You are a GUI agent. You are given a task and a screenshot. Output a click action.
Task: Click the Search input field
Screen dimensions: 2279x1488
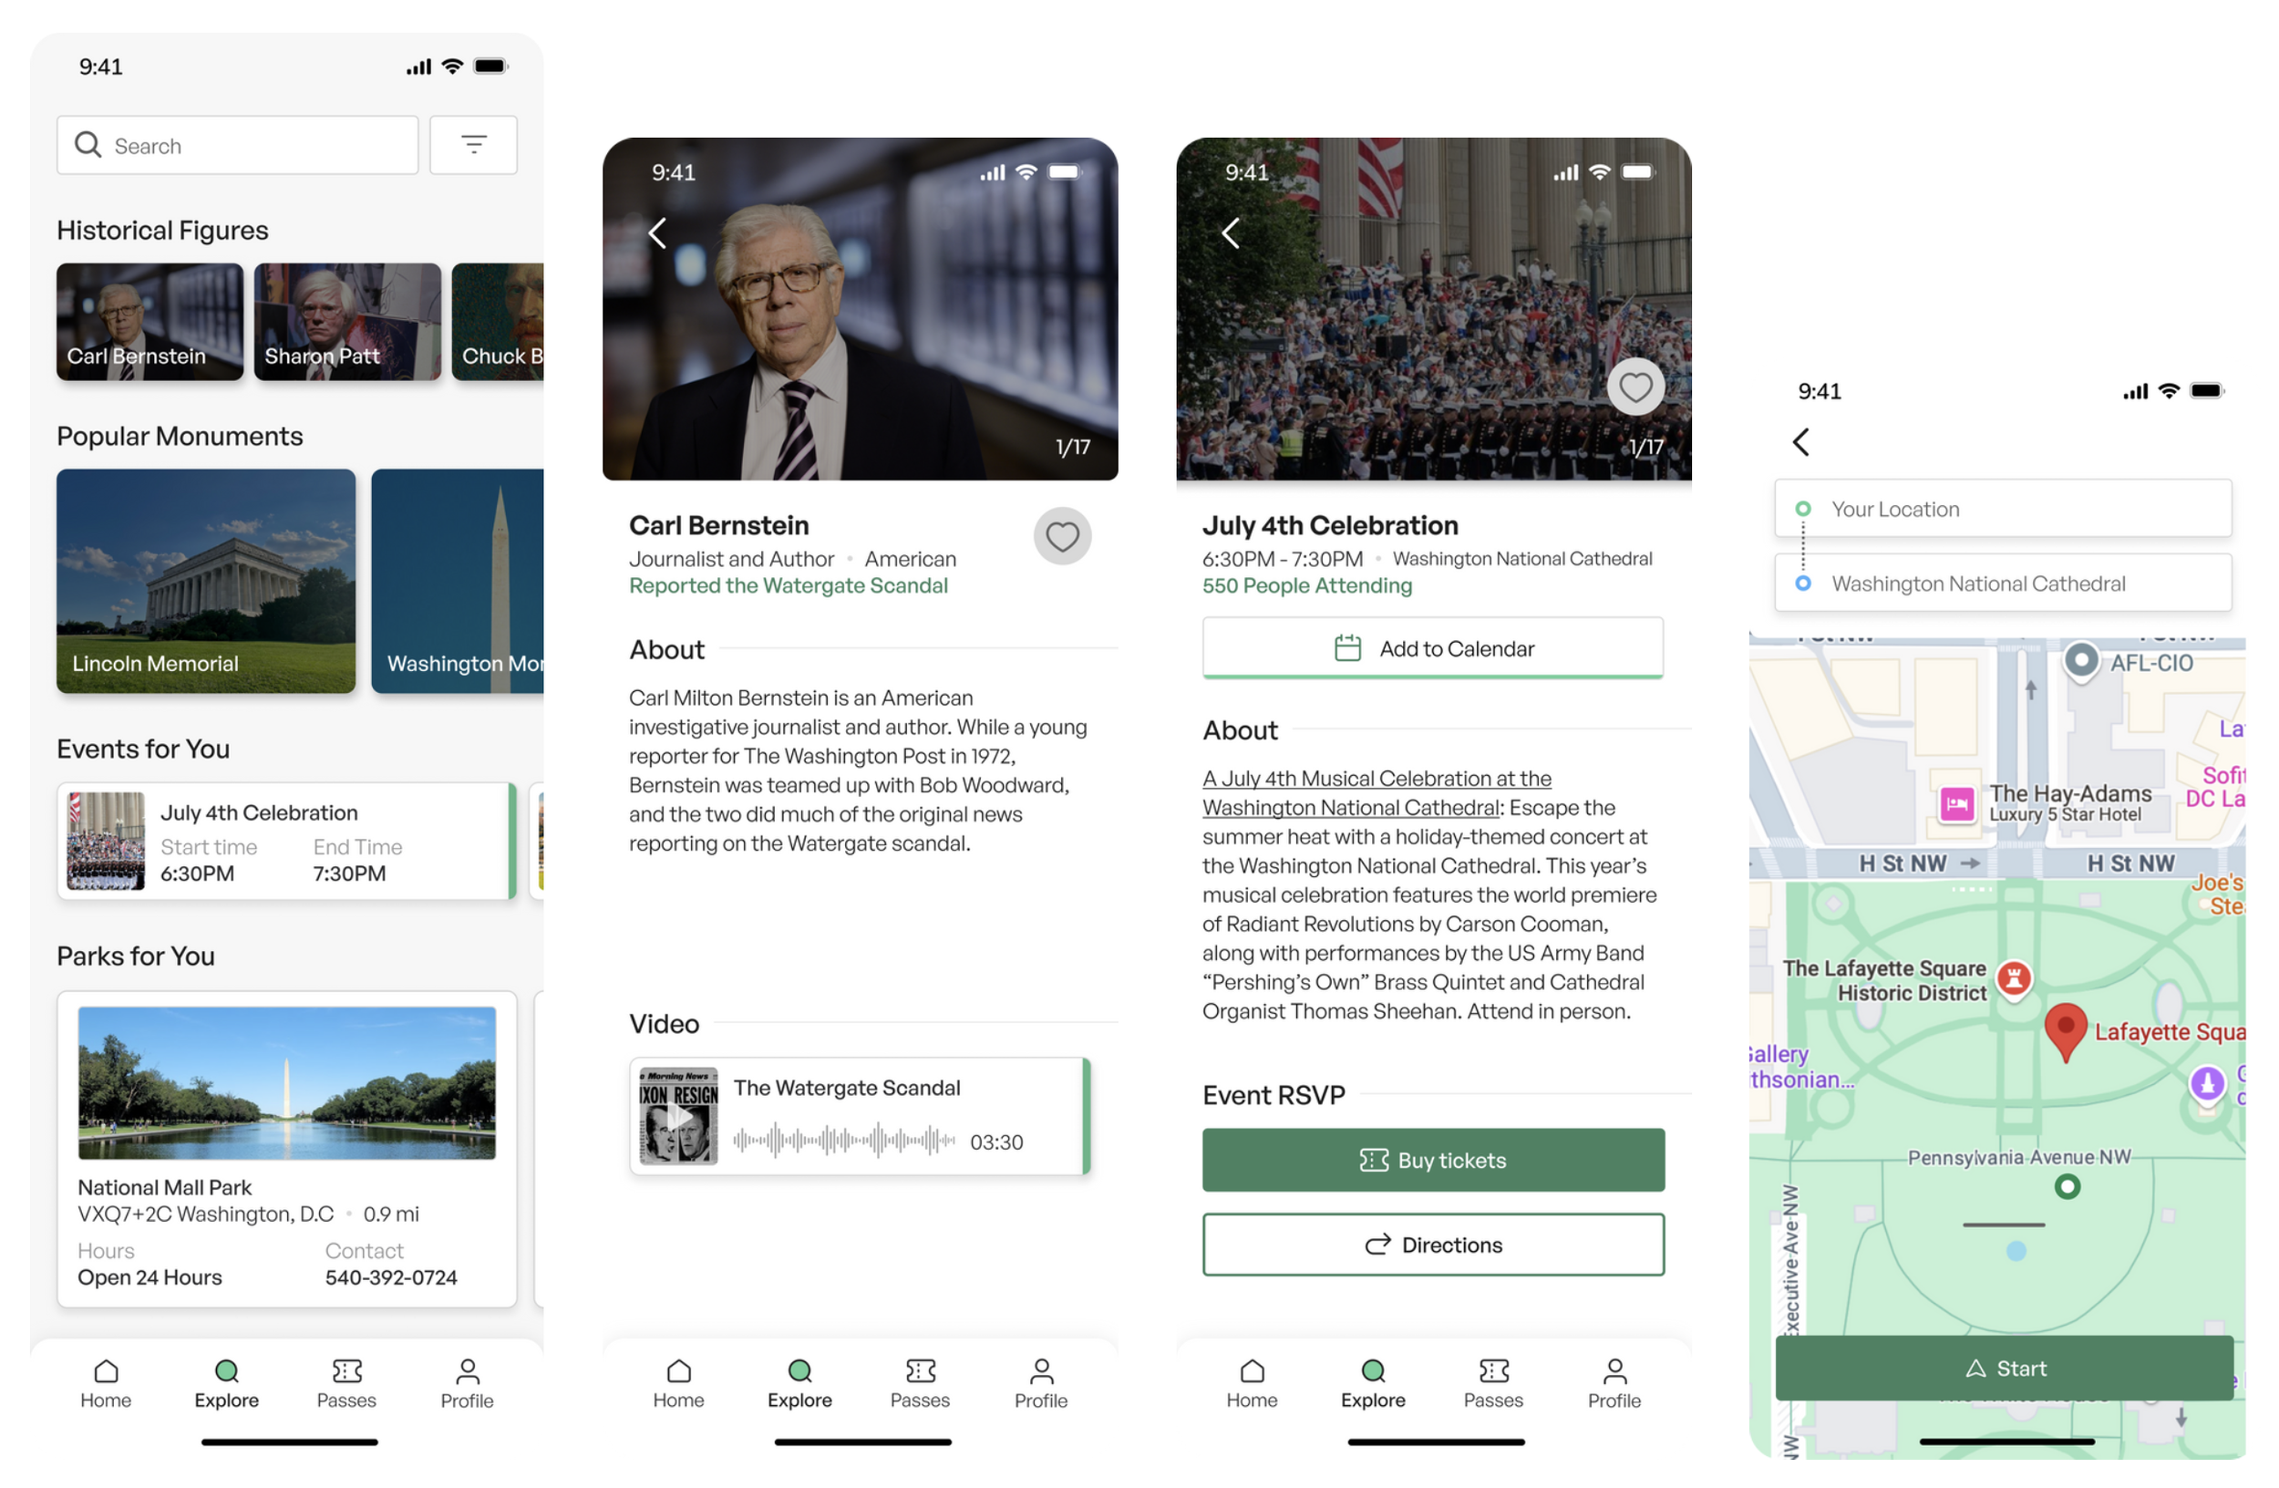[x=238, y=145]
